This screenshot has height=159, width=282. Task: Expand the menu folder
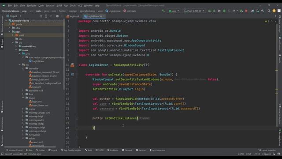23,109
